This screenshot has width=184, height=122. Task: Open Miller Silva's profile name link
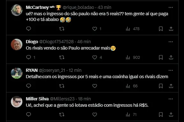37,99
